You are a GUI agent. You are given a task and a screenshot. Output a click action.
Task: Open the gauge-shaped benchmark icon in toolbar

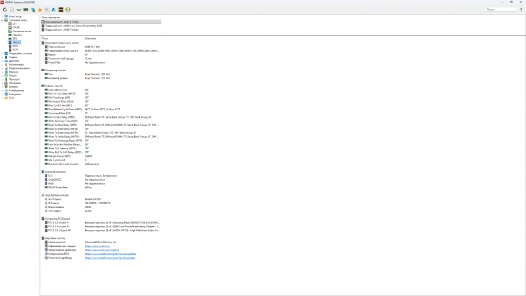point(67,9)
